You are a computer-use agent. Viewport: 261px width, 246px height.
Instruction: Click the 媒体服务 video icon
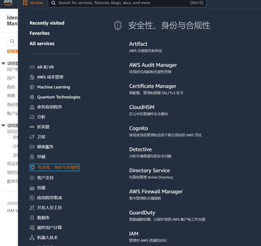[32, 147]
